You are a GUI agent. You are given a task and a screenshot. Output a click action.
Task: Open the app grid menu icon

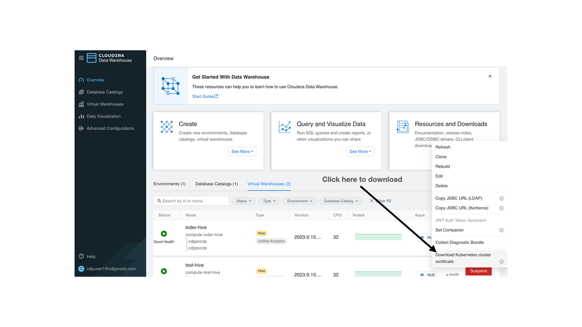click(81, 58)
